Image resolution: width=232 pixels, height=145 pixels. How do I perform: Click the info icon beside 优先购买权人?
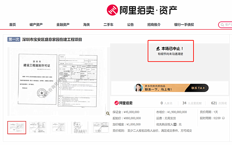click(175, 124)
